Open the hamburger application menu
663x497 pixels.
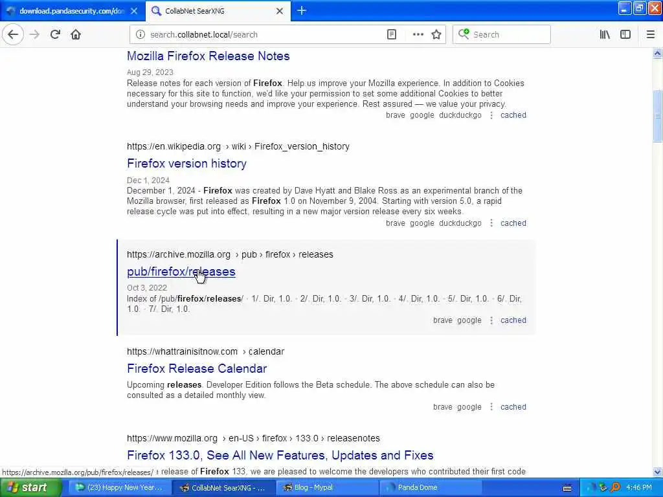[650, 34]
